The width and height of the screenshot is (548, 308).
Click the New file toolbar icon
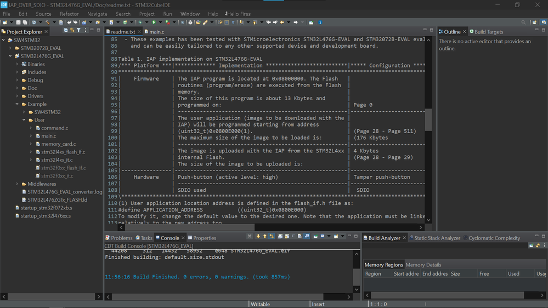point(5,22)
